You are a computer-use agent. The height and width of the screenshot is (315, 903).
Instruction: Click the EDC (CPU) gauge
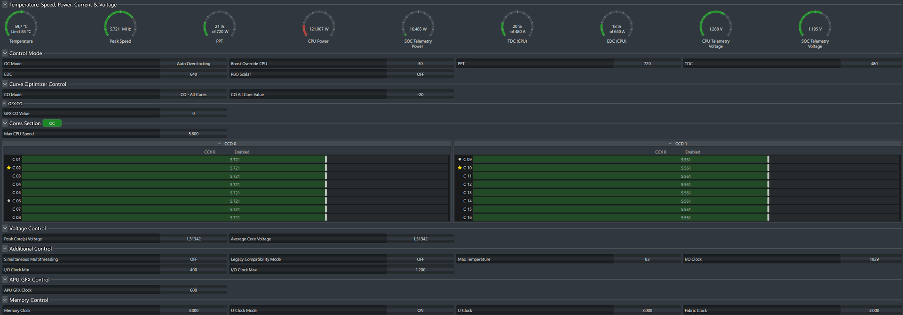tap(617, 26)
